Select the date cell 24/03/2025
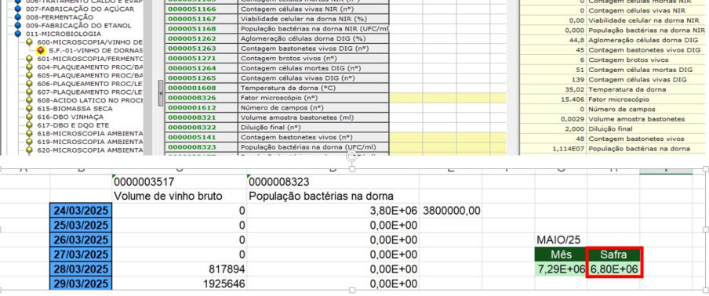Viewport: 709px width, 296px height. [x=81, y=211]
